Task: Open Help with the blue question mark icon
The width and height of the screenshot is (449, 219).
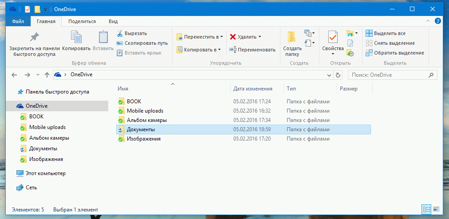Action: 438,21
